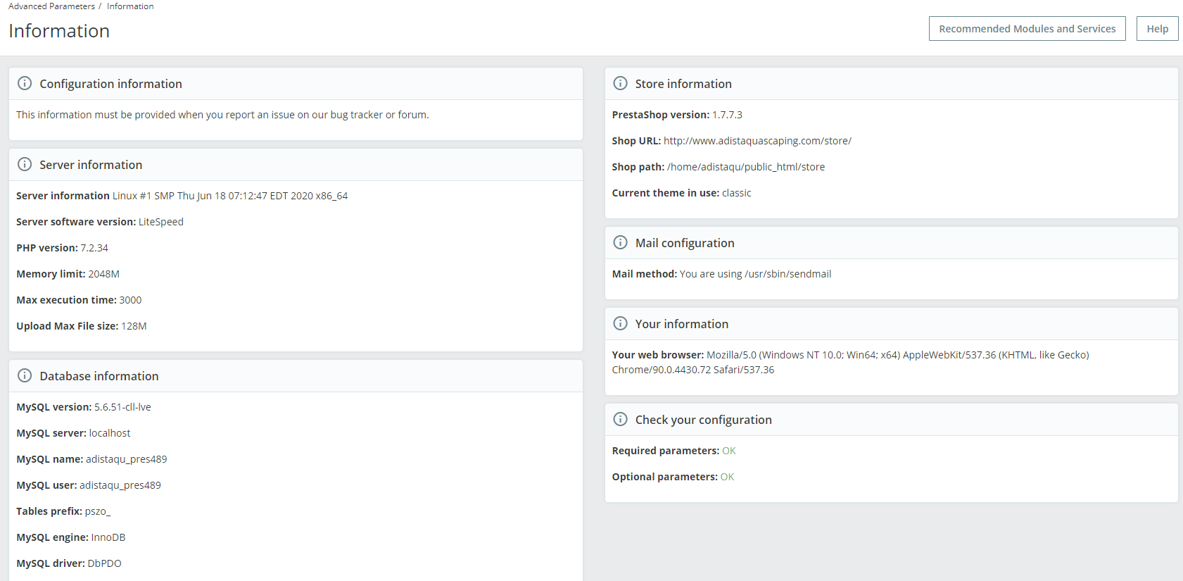The width and height of the screenshot is (1183, 581).
Task: Click MySQL version 5.6.51-cll-lve value
Action: tap(122, 407)
